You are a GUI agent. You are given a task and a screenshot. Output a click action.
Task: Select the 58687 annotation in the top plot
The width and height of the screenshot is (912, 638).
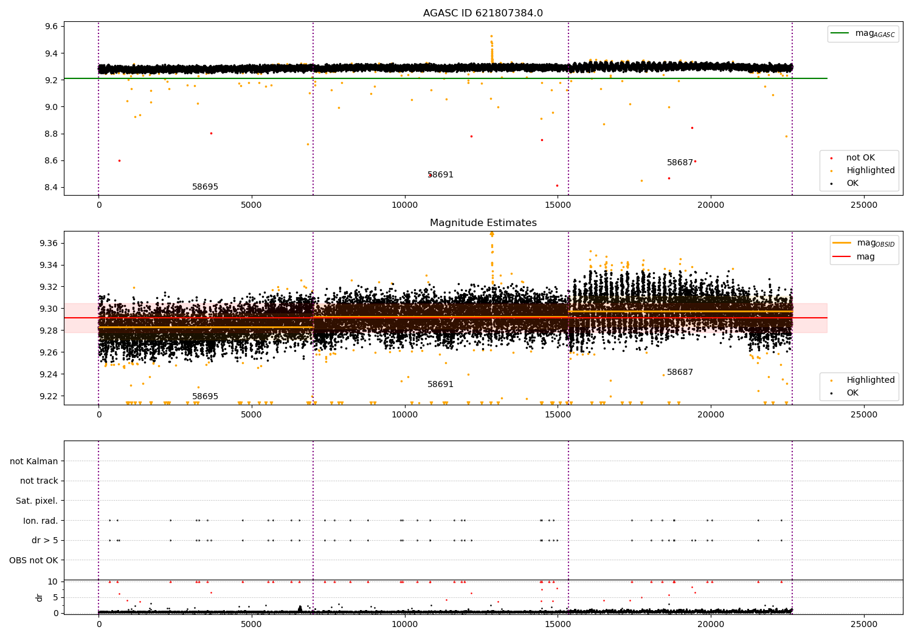[x=680, y=163]
